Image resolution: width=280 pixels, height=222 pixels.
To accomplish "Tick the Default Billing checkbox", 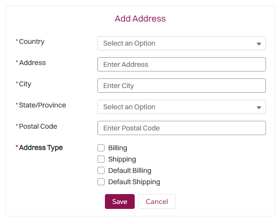I will coord(101,170).
